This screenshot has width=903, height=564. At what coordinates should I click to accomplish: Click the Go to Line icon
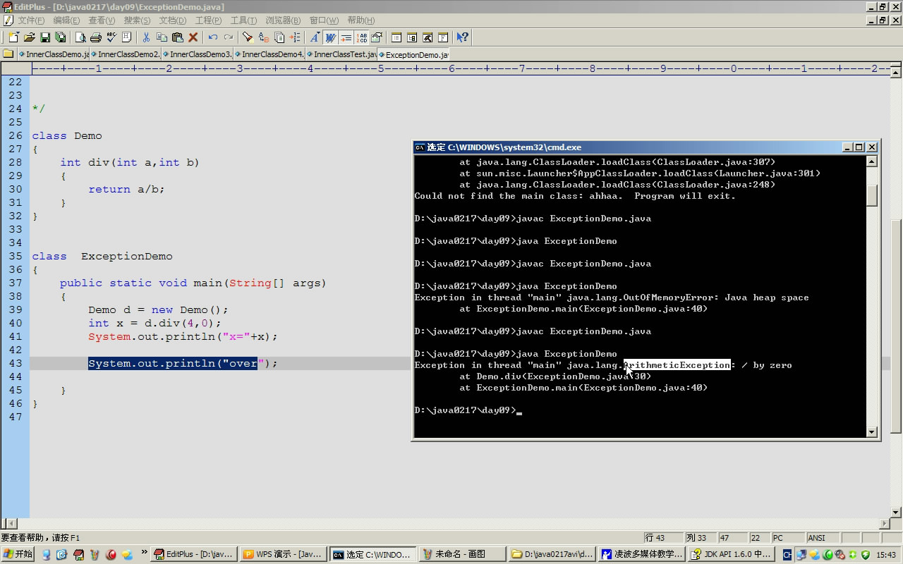(295, 37)
